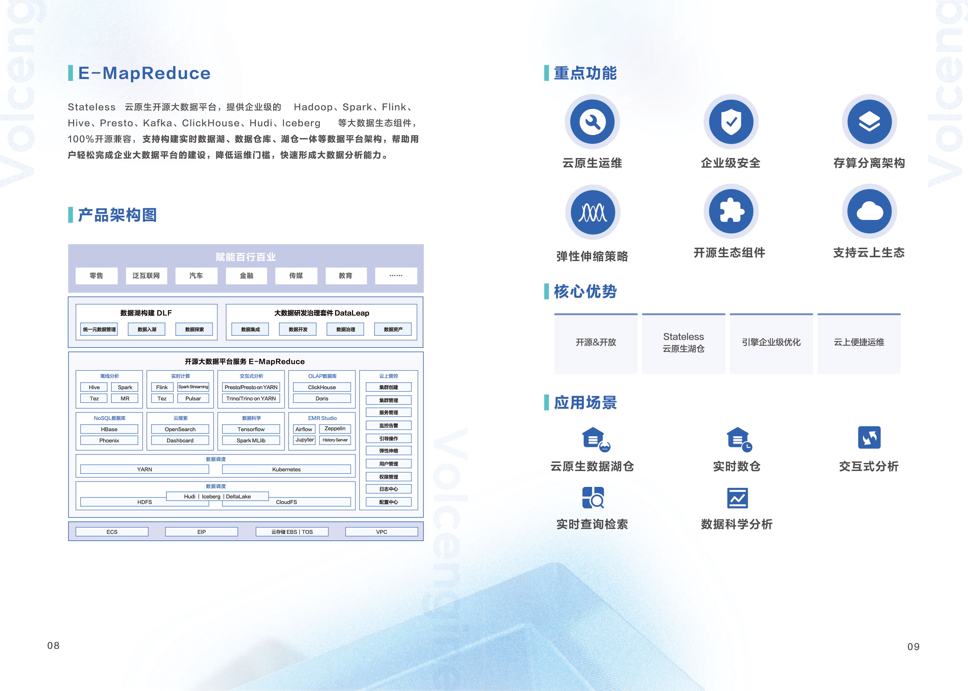The width and height of the screenshot is (968, 691).
Task: Click the 支持云上生态 cloud icon
Action: (869, 211)
